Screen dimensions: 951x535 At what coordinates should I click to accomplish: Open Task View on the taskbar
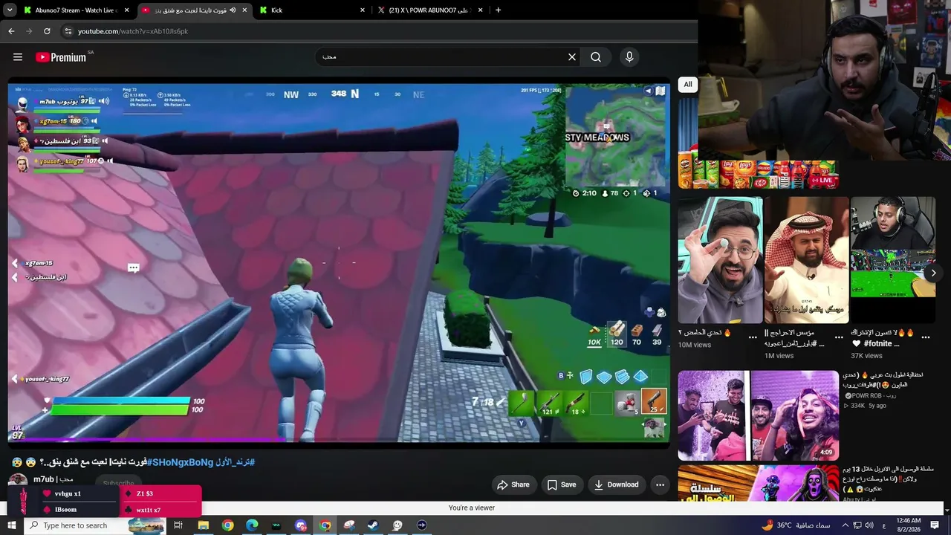coord(178,525)
